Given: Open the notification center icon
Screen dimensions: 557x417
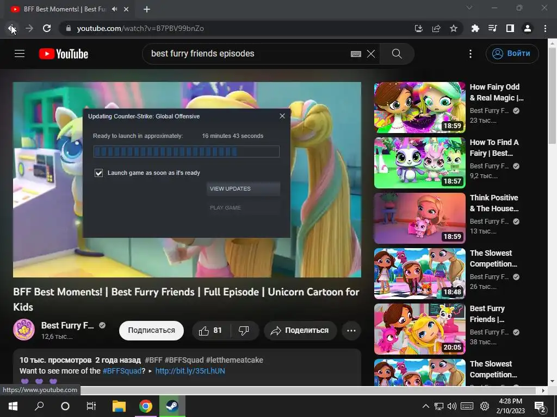Looking at the screenshot, I should pos(540,406).
